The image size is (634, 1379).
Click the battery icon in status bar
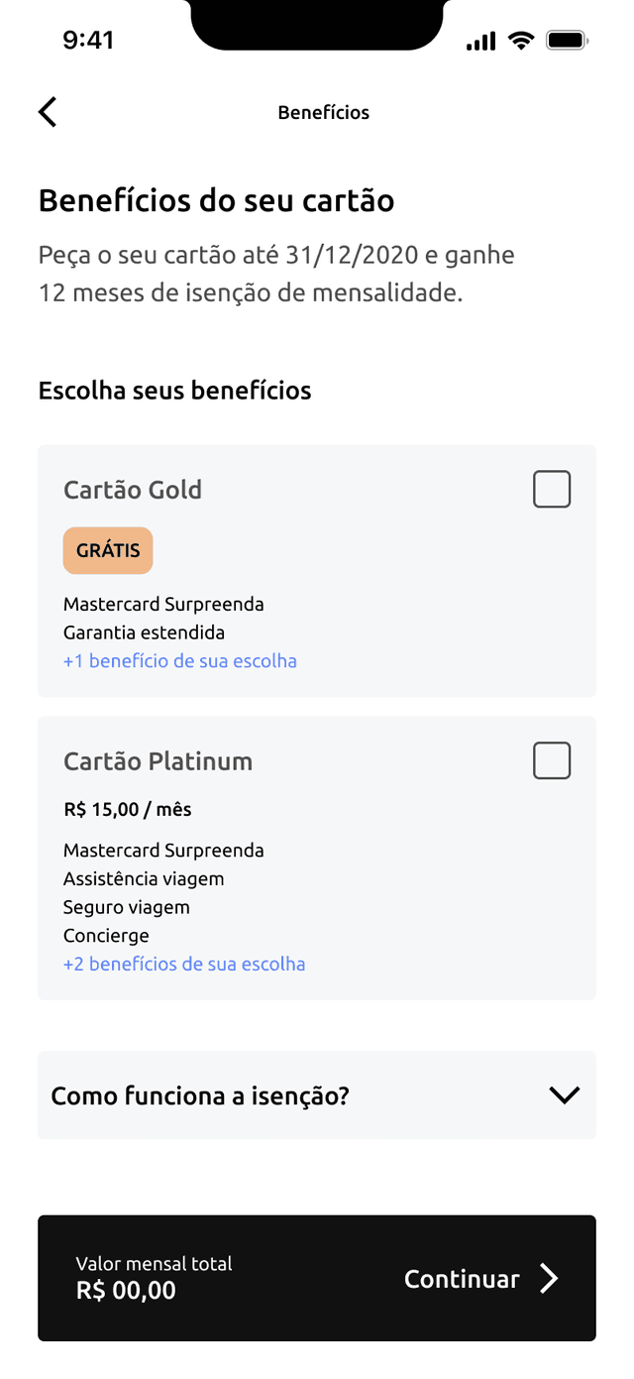tap(568, 41)
